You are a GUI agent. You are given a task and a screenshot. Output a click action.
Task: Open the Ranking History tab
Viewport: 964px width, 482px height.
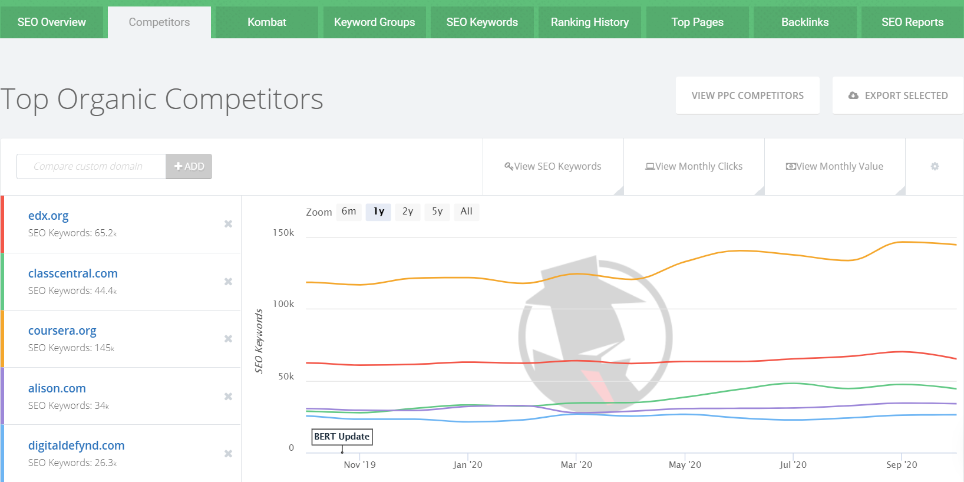point(589,22)
